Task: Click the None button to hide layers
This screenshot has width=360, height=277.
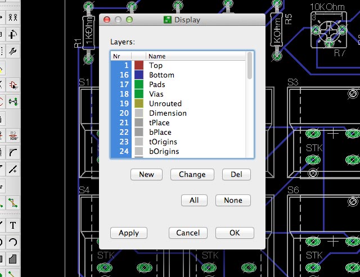Action: (x=233, y=200)
